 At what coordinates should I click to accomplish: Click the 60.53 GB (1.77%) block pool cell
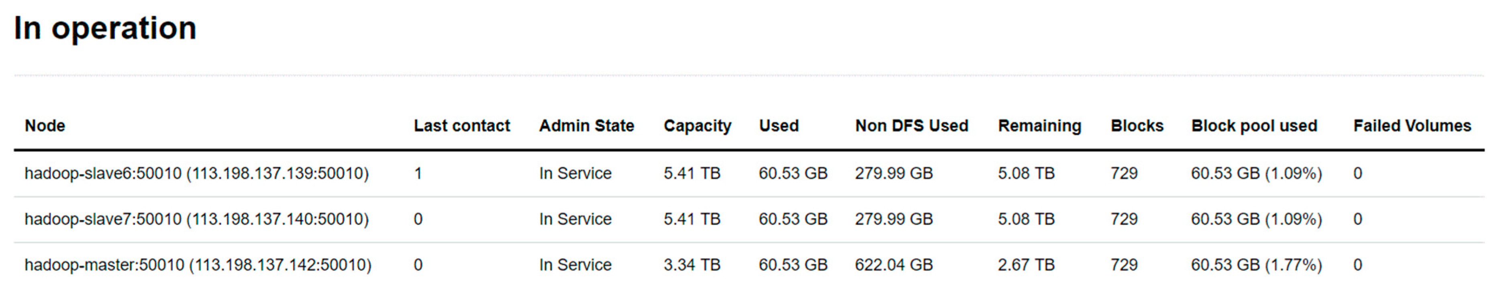coord(1256,265)
